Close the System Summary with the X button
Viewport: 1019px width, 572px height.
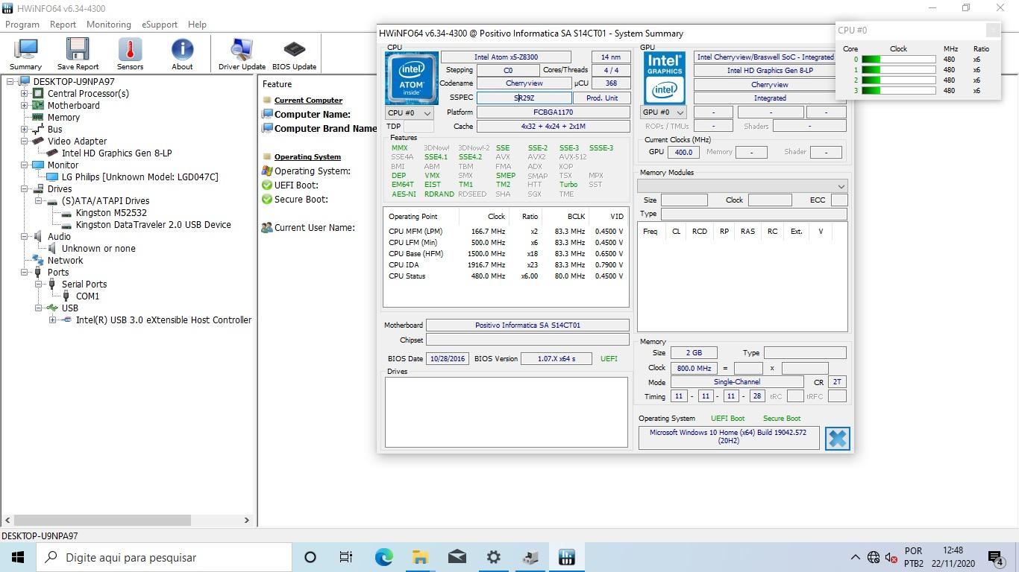pos(837,438)
